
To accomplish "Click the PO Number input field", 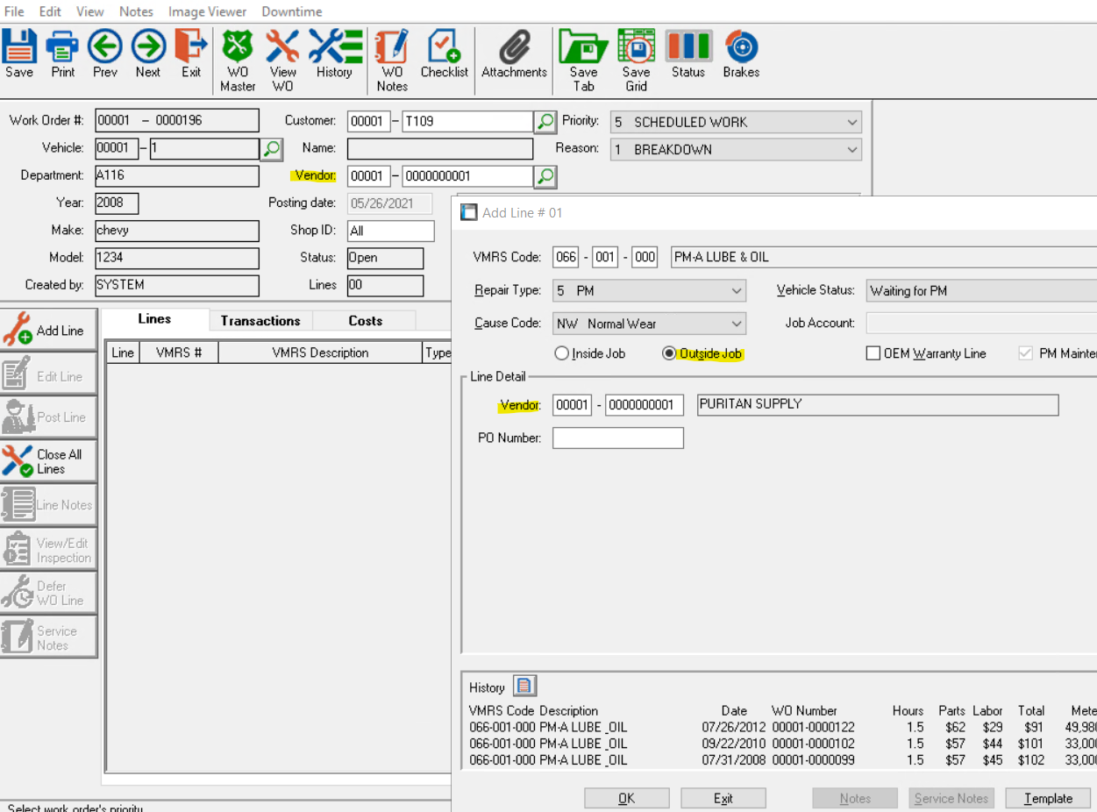I will pos(617,438).
